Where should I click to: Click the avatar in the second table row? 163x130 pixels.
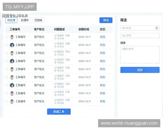click(12, 45)
